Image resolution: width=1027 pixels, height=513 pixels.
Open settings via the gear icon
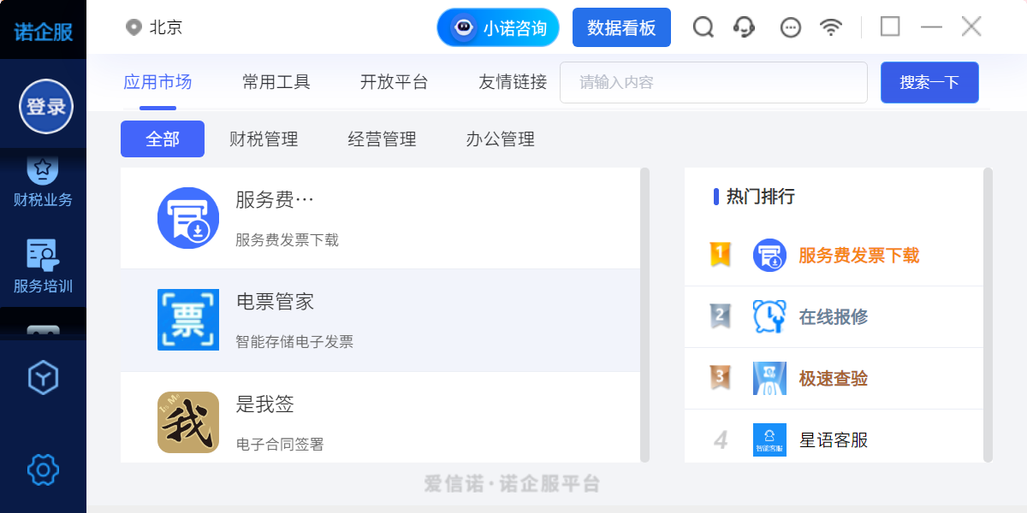[43, 469]
